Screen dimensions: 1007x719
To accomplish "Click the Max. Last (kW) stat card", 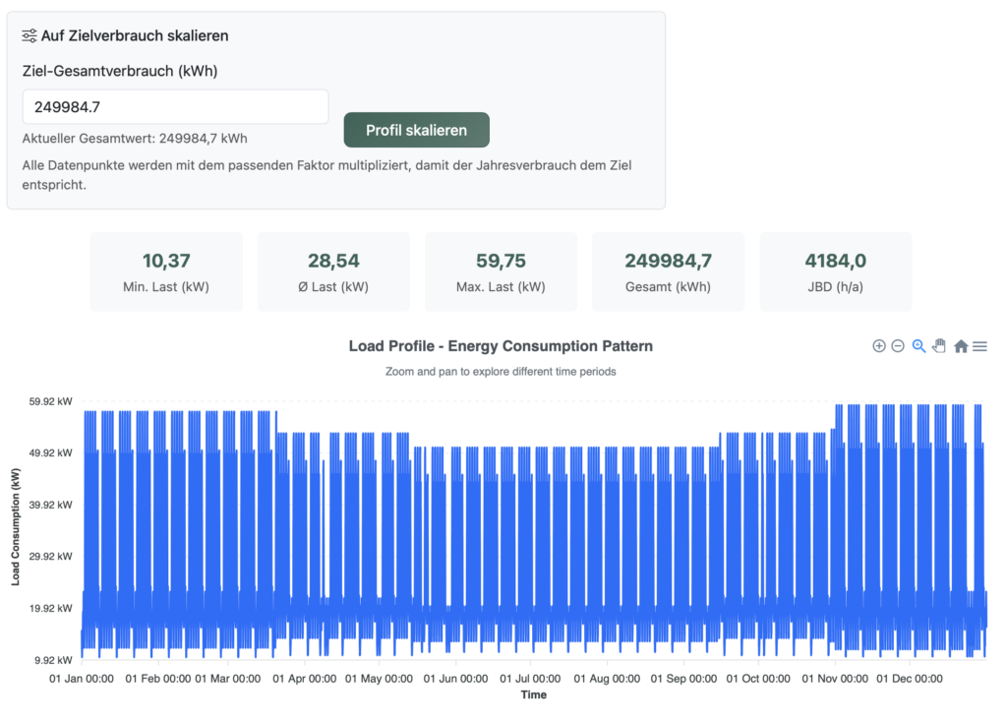I will pos(501,272).
